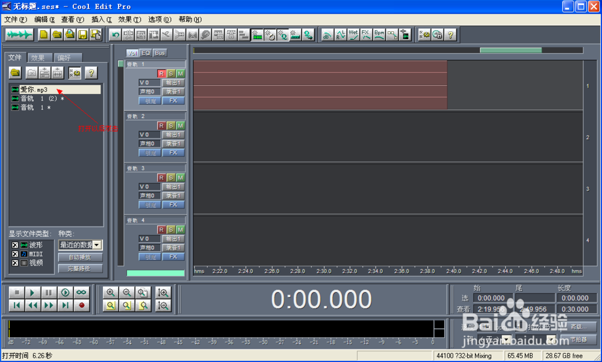Open the 效果 menu
This screenshot has height=362, width=602.
pos(129,19)
